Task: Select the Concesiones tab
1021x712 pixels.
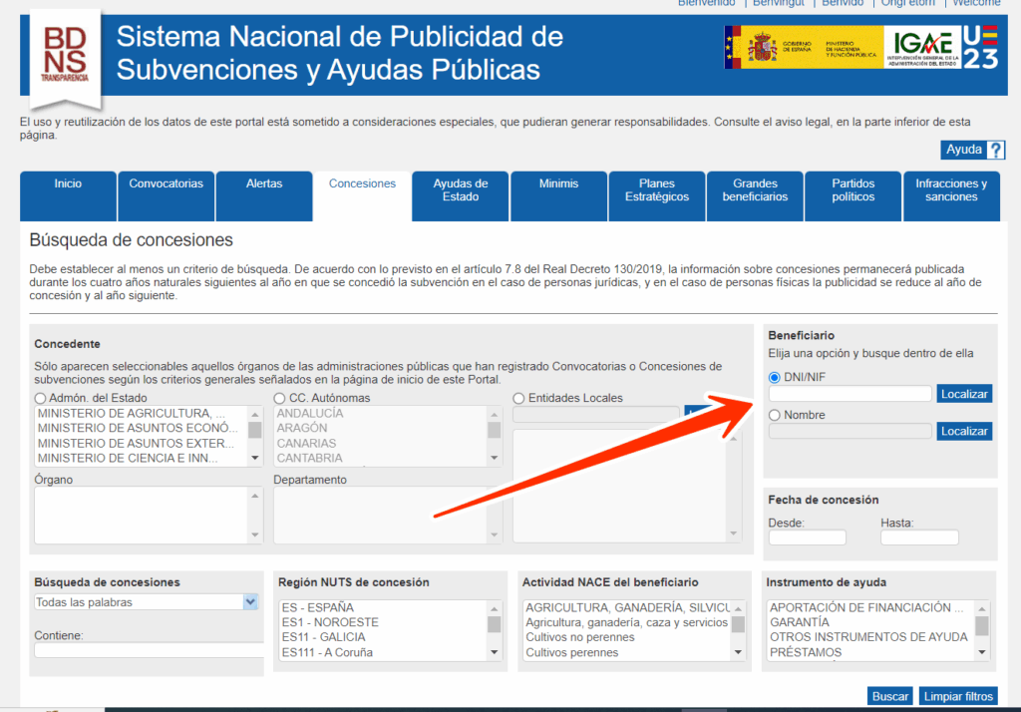Action: tap(362, 196)
